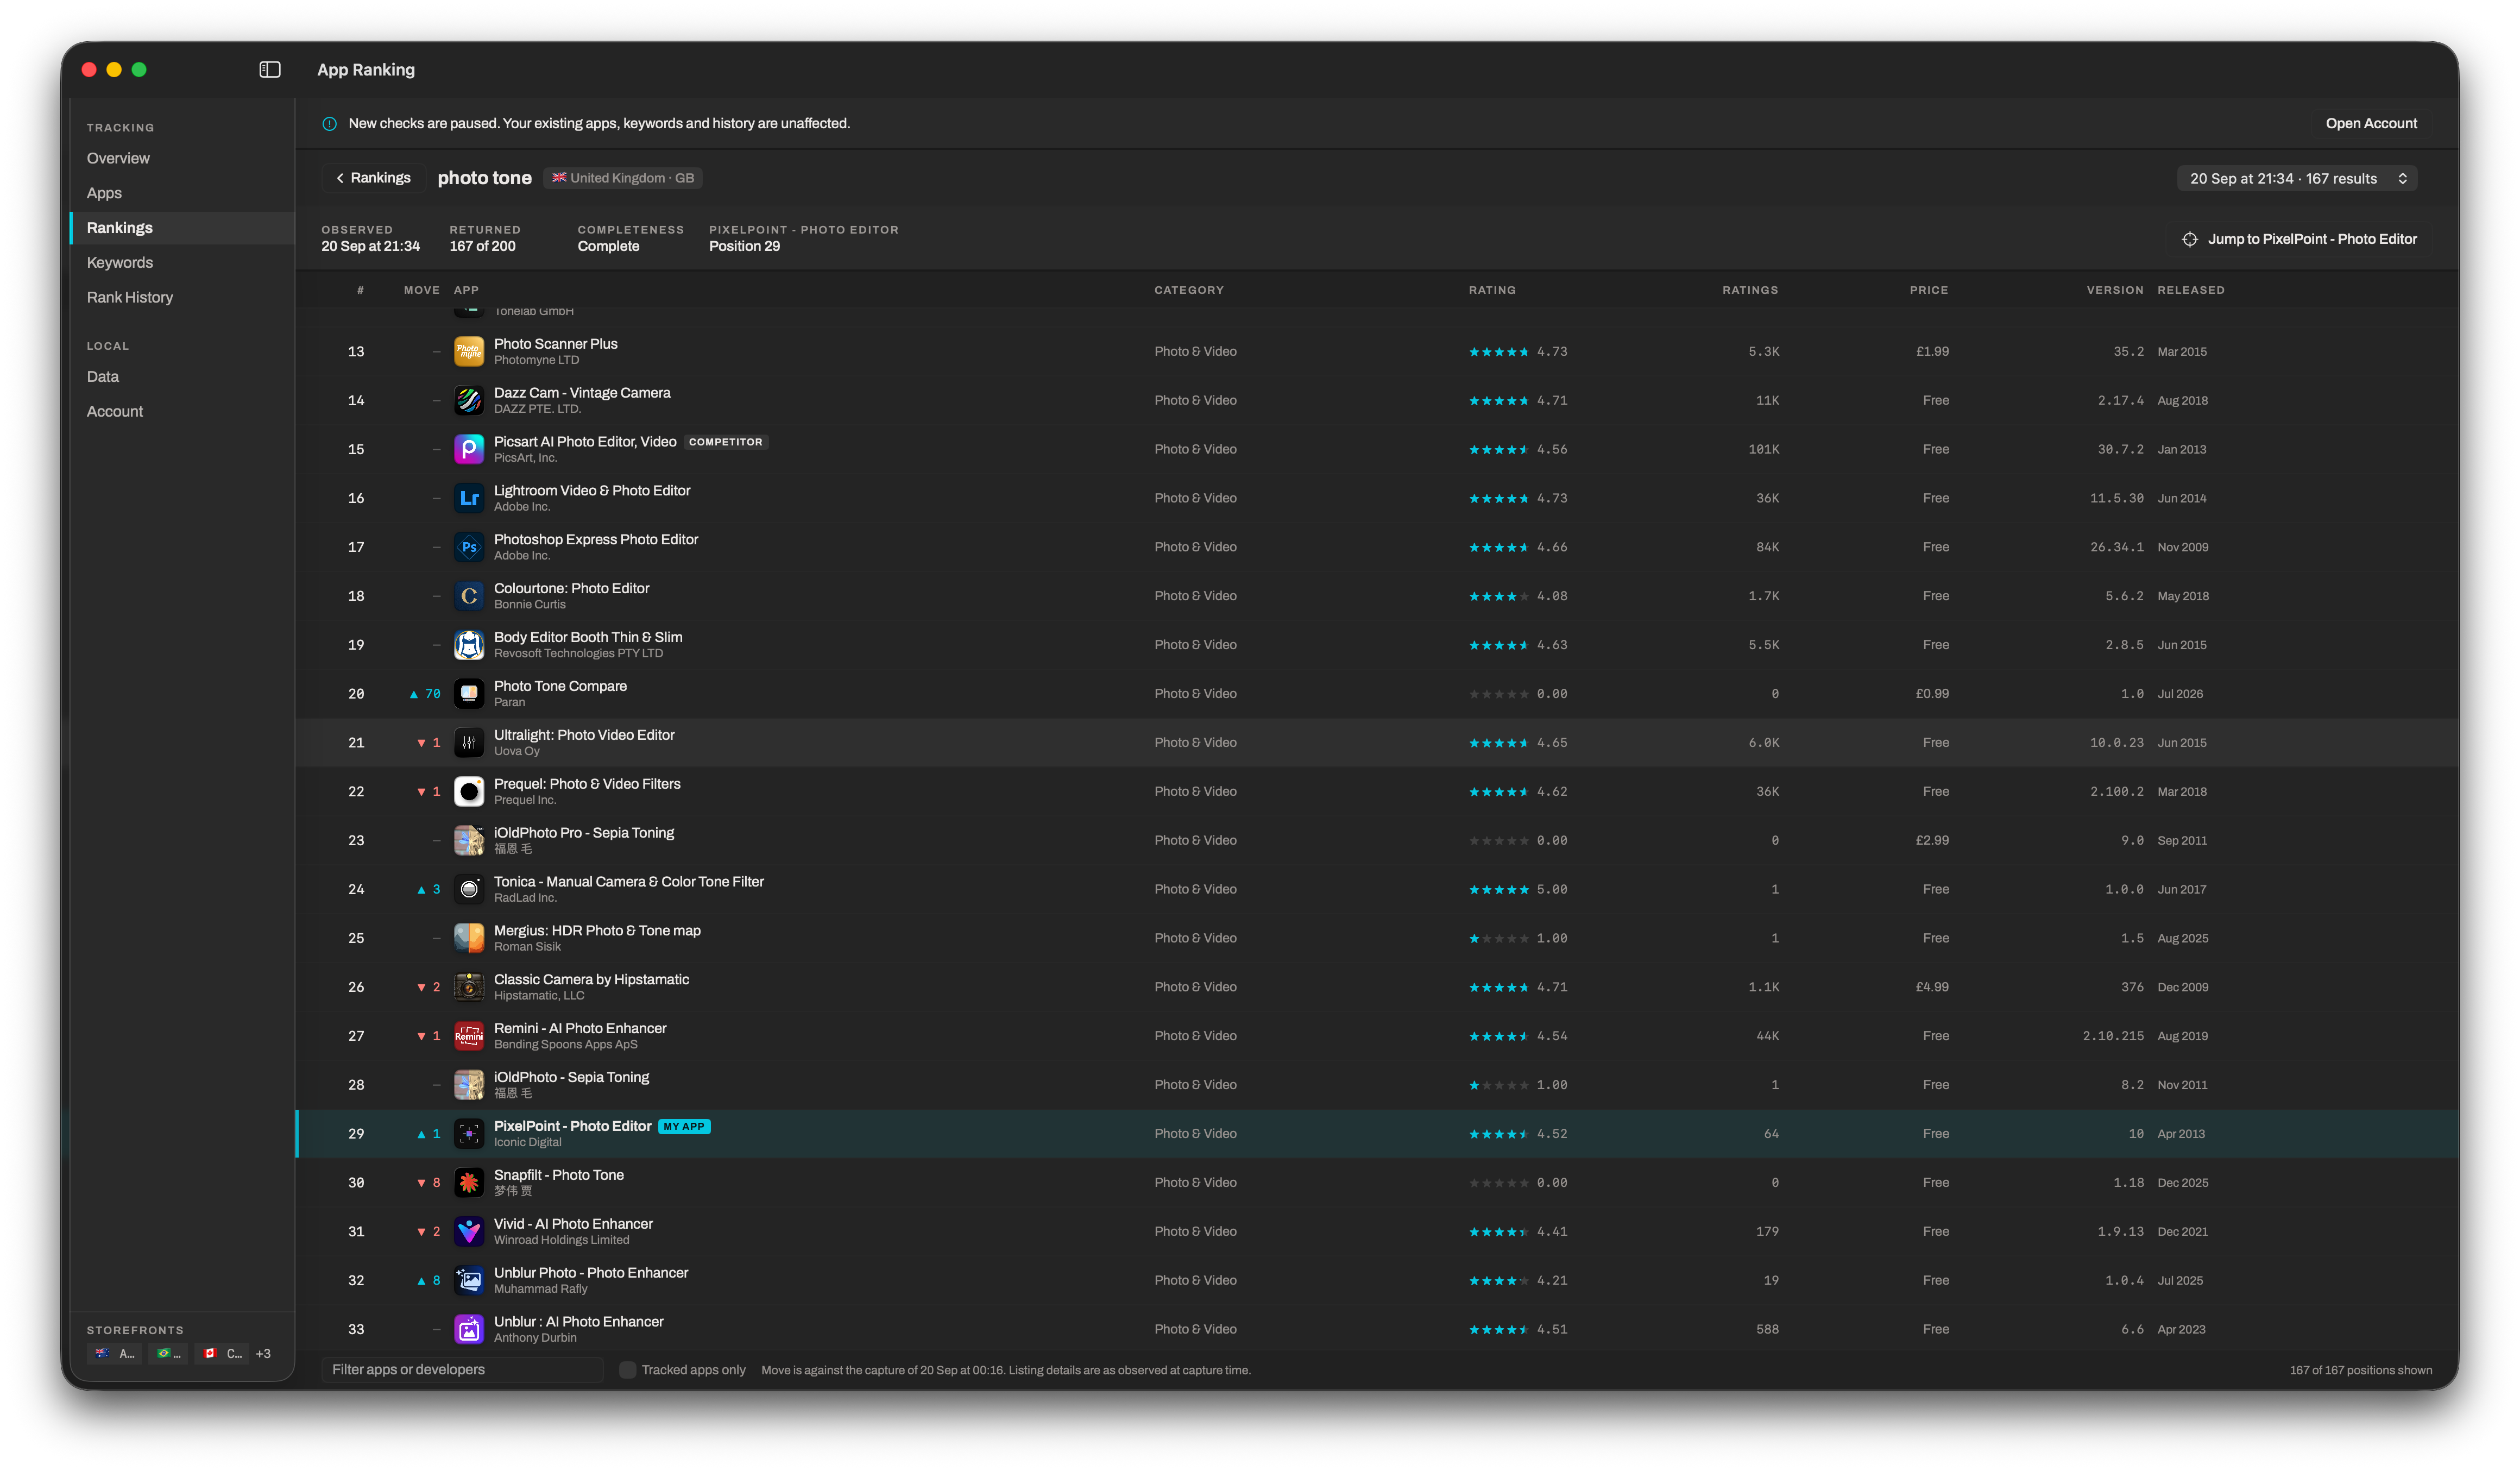2520x1471 pixels.
Task: Click the '£4.99' price of Classic Camera
Action: point(1931,987)
